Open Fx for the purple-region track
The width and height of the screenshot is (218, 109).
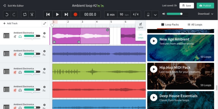click(x=44, y=37)
